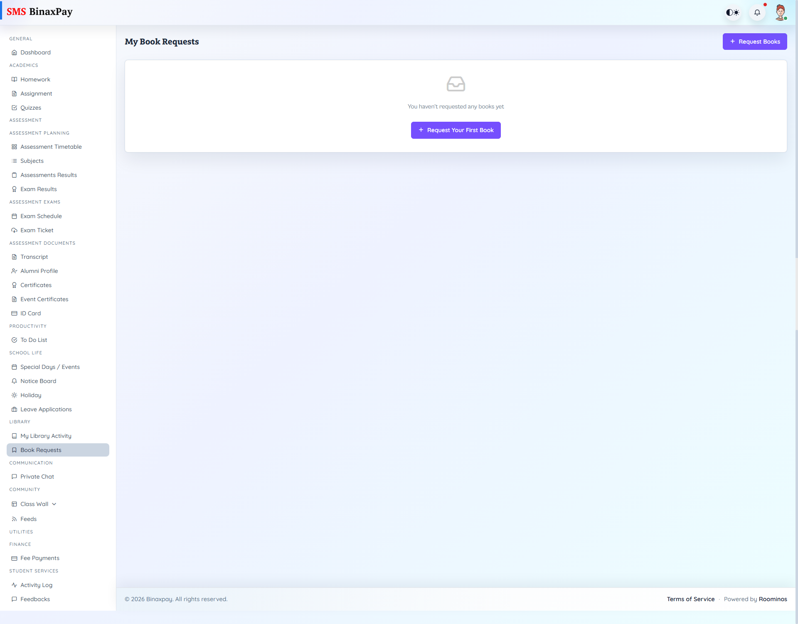798x624 pixels.
Task: Click the Activity Log pulse icon
Action: click(x=14, y=585)
